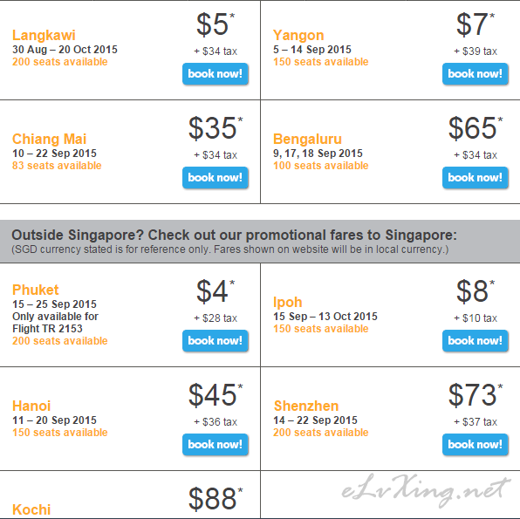Select the Bengaluru destination heading
The height and width of the screenshot is (519, 520).
pos(307,139)
